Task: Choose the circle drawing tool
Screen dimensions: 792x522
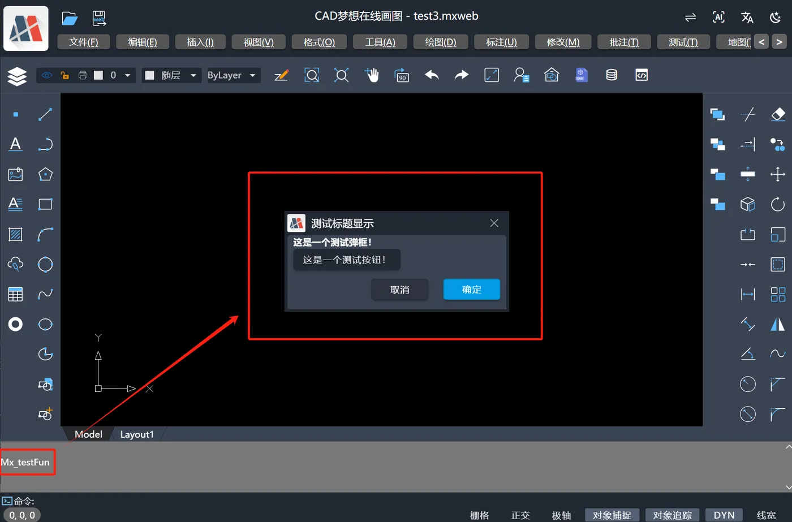Action: [x=45, y=264]
